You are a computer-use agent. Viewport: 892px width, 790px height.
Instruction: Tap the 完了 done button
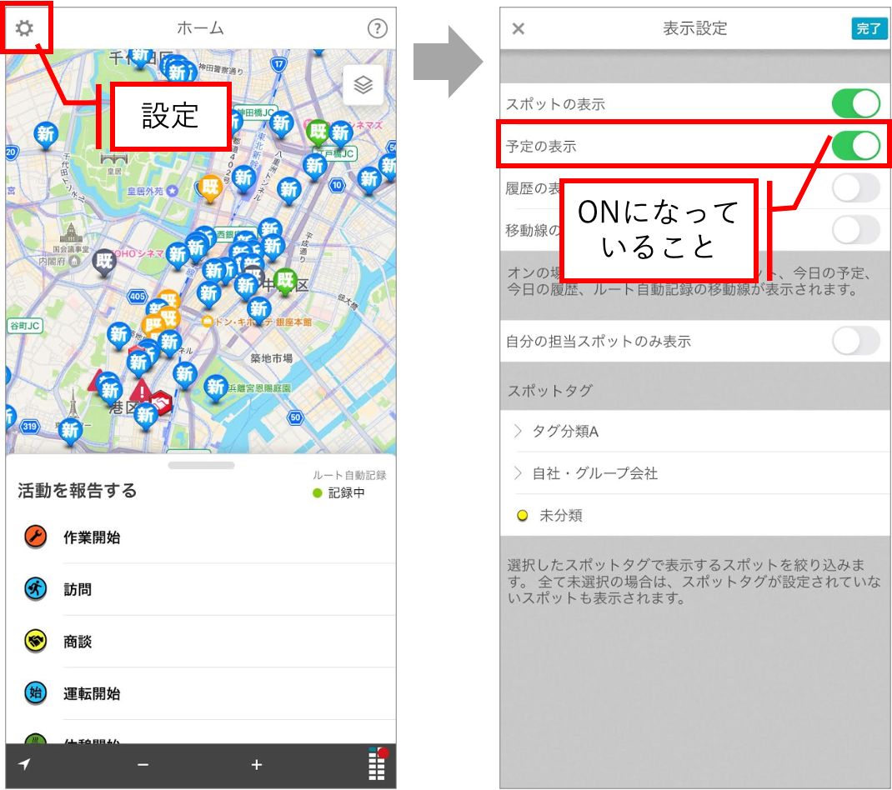pyautogui.click(x=869, y=28)
